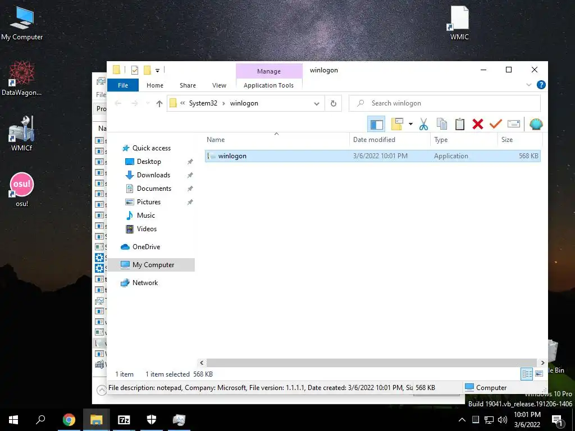Select the WMICf desktop shortcut
This screenshot has height=431, width=575.
pyautogui.click(x=22, y=134)
